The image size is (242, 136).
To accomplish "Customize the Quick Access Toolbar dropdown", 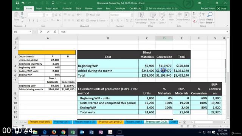I will (x=76, y=3).
